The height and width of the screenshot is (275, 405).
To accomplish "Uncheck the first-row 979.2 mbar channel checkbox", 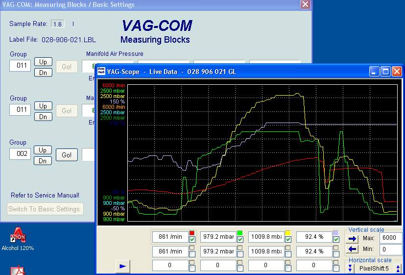I will click(240, 240).
